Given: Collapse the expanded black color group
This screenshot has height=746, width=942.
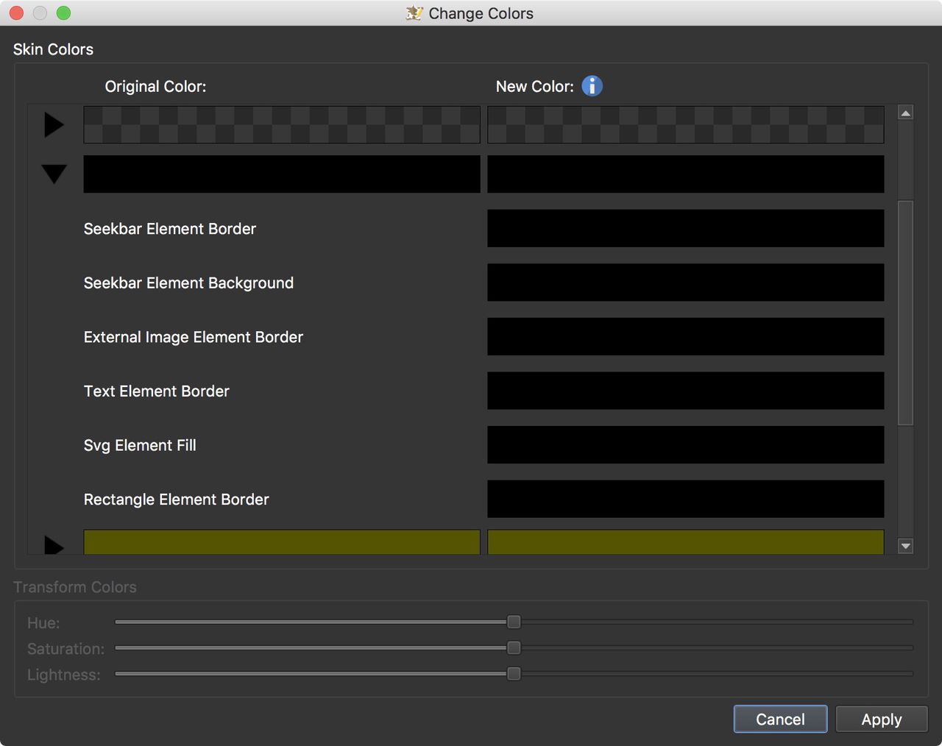Looking at the screenshot, I should click(x=54, y=174).
